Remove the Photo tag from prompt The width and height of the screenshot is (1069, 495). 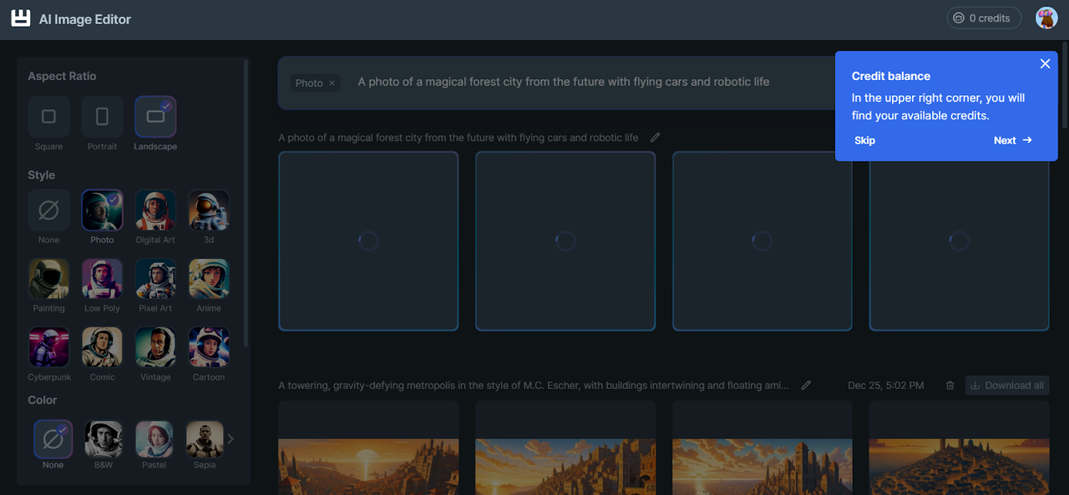332,83
